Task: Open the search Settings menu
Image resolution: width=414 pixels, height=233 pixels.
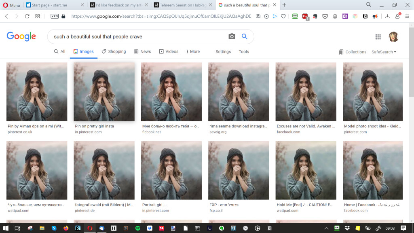Action: (223, 52)
